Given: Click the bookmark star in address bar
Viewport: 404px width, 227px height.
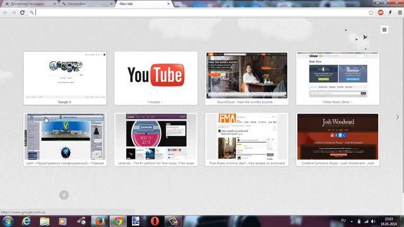Looking at the screenshot, I should click(x=371, y=13).
